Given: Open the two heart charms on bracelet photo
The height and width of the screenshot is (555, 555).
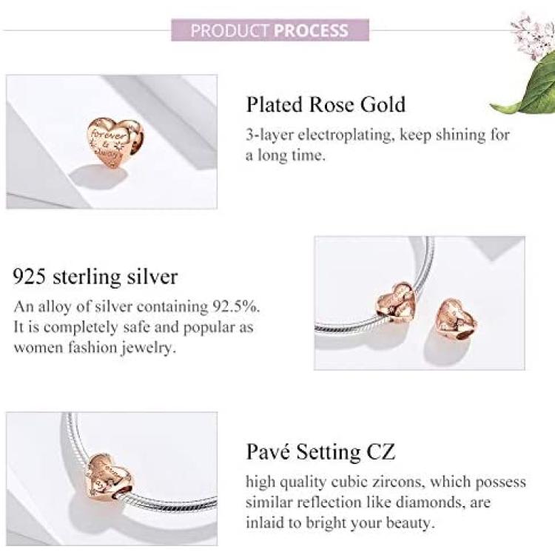Looking at the screenshot, I should (x=420, y=303).
